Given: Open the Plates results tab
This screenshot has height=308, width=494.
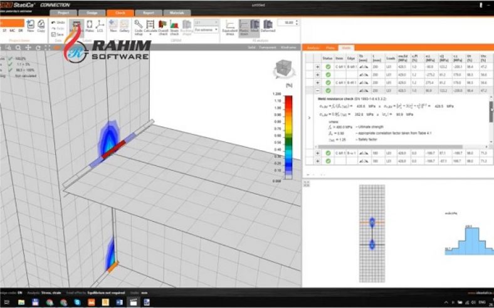Looking at the screenshot, I should tap(330, 48).
